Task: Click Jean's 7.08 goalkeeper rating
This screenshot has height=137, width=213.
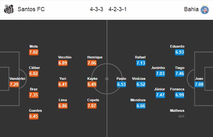Action: (x=199, y=84)
